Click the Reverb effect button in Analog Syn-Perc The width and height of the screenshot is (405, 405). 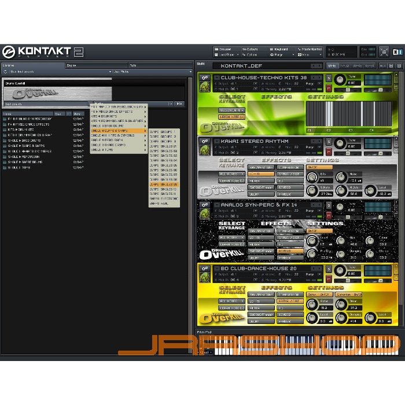coord(290,251)
